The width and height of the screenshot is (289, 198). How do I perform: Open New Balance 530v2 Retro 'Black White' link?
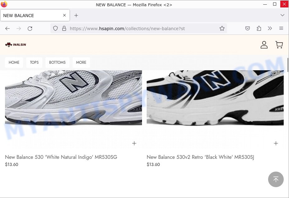tap(200, 157)
